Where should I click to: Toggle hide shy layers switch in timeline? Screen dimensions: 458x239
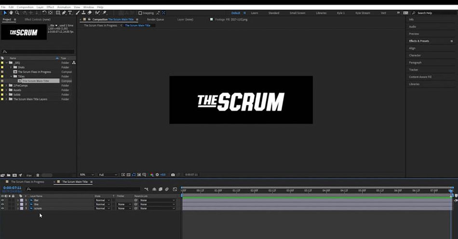[154, 189]
